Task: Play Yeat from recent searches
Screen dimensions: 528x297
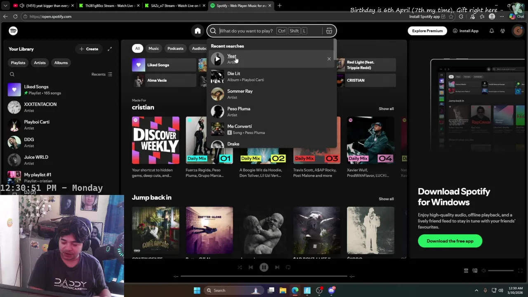Action: tap(217, 59)
